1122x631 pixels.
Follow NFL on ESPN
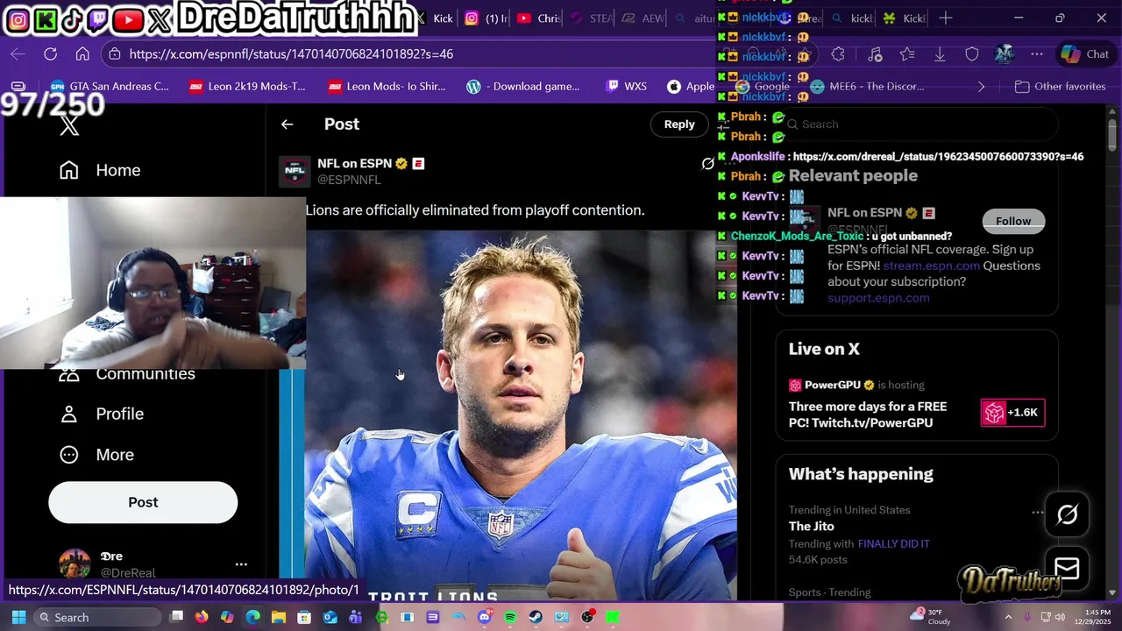pos(1013,221)
